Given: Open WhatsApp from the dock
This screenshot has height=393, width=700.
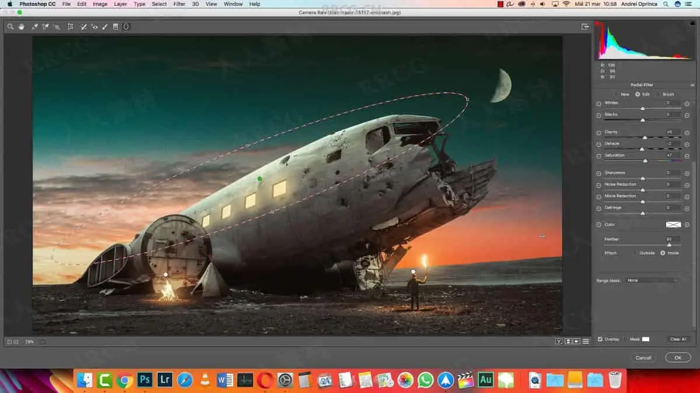Looking at the screenshot, I should [x=426, y=380].
